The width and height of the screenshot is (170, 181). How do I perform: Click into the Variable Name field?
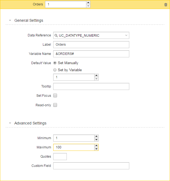point(91,54)
